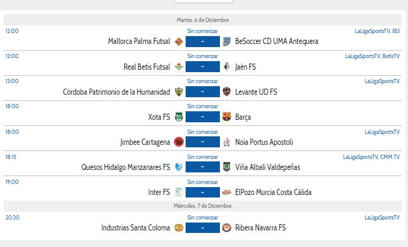Open the Córdoba Patrimonio de la Humanidad link
This screenshot has height=247, width=408.
pos(116,92)
